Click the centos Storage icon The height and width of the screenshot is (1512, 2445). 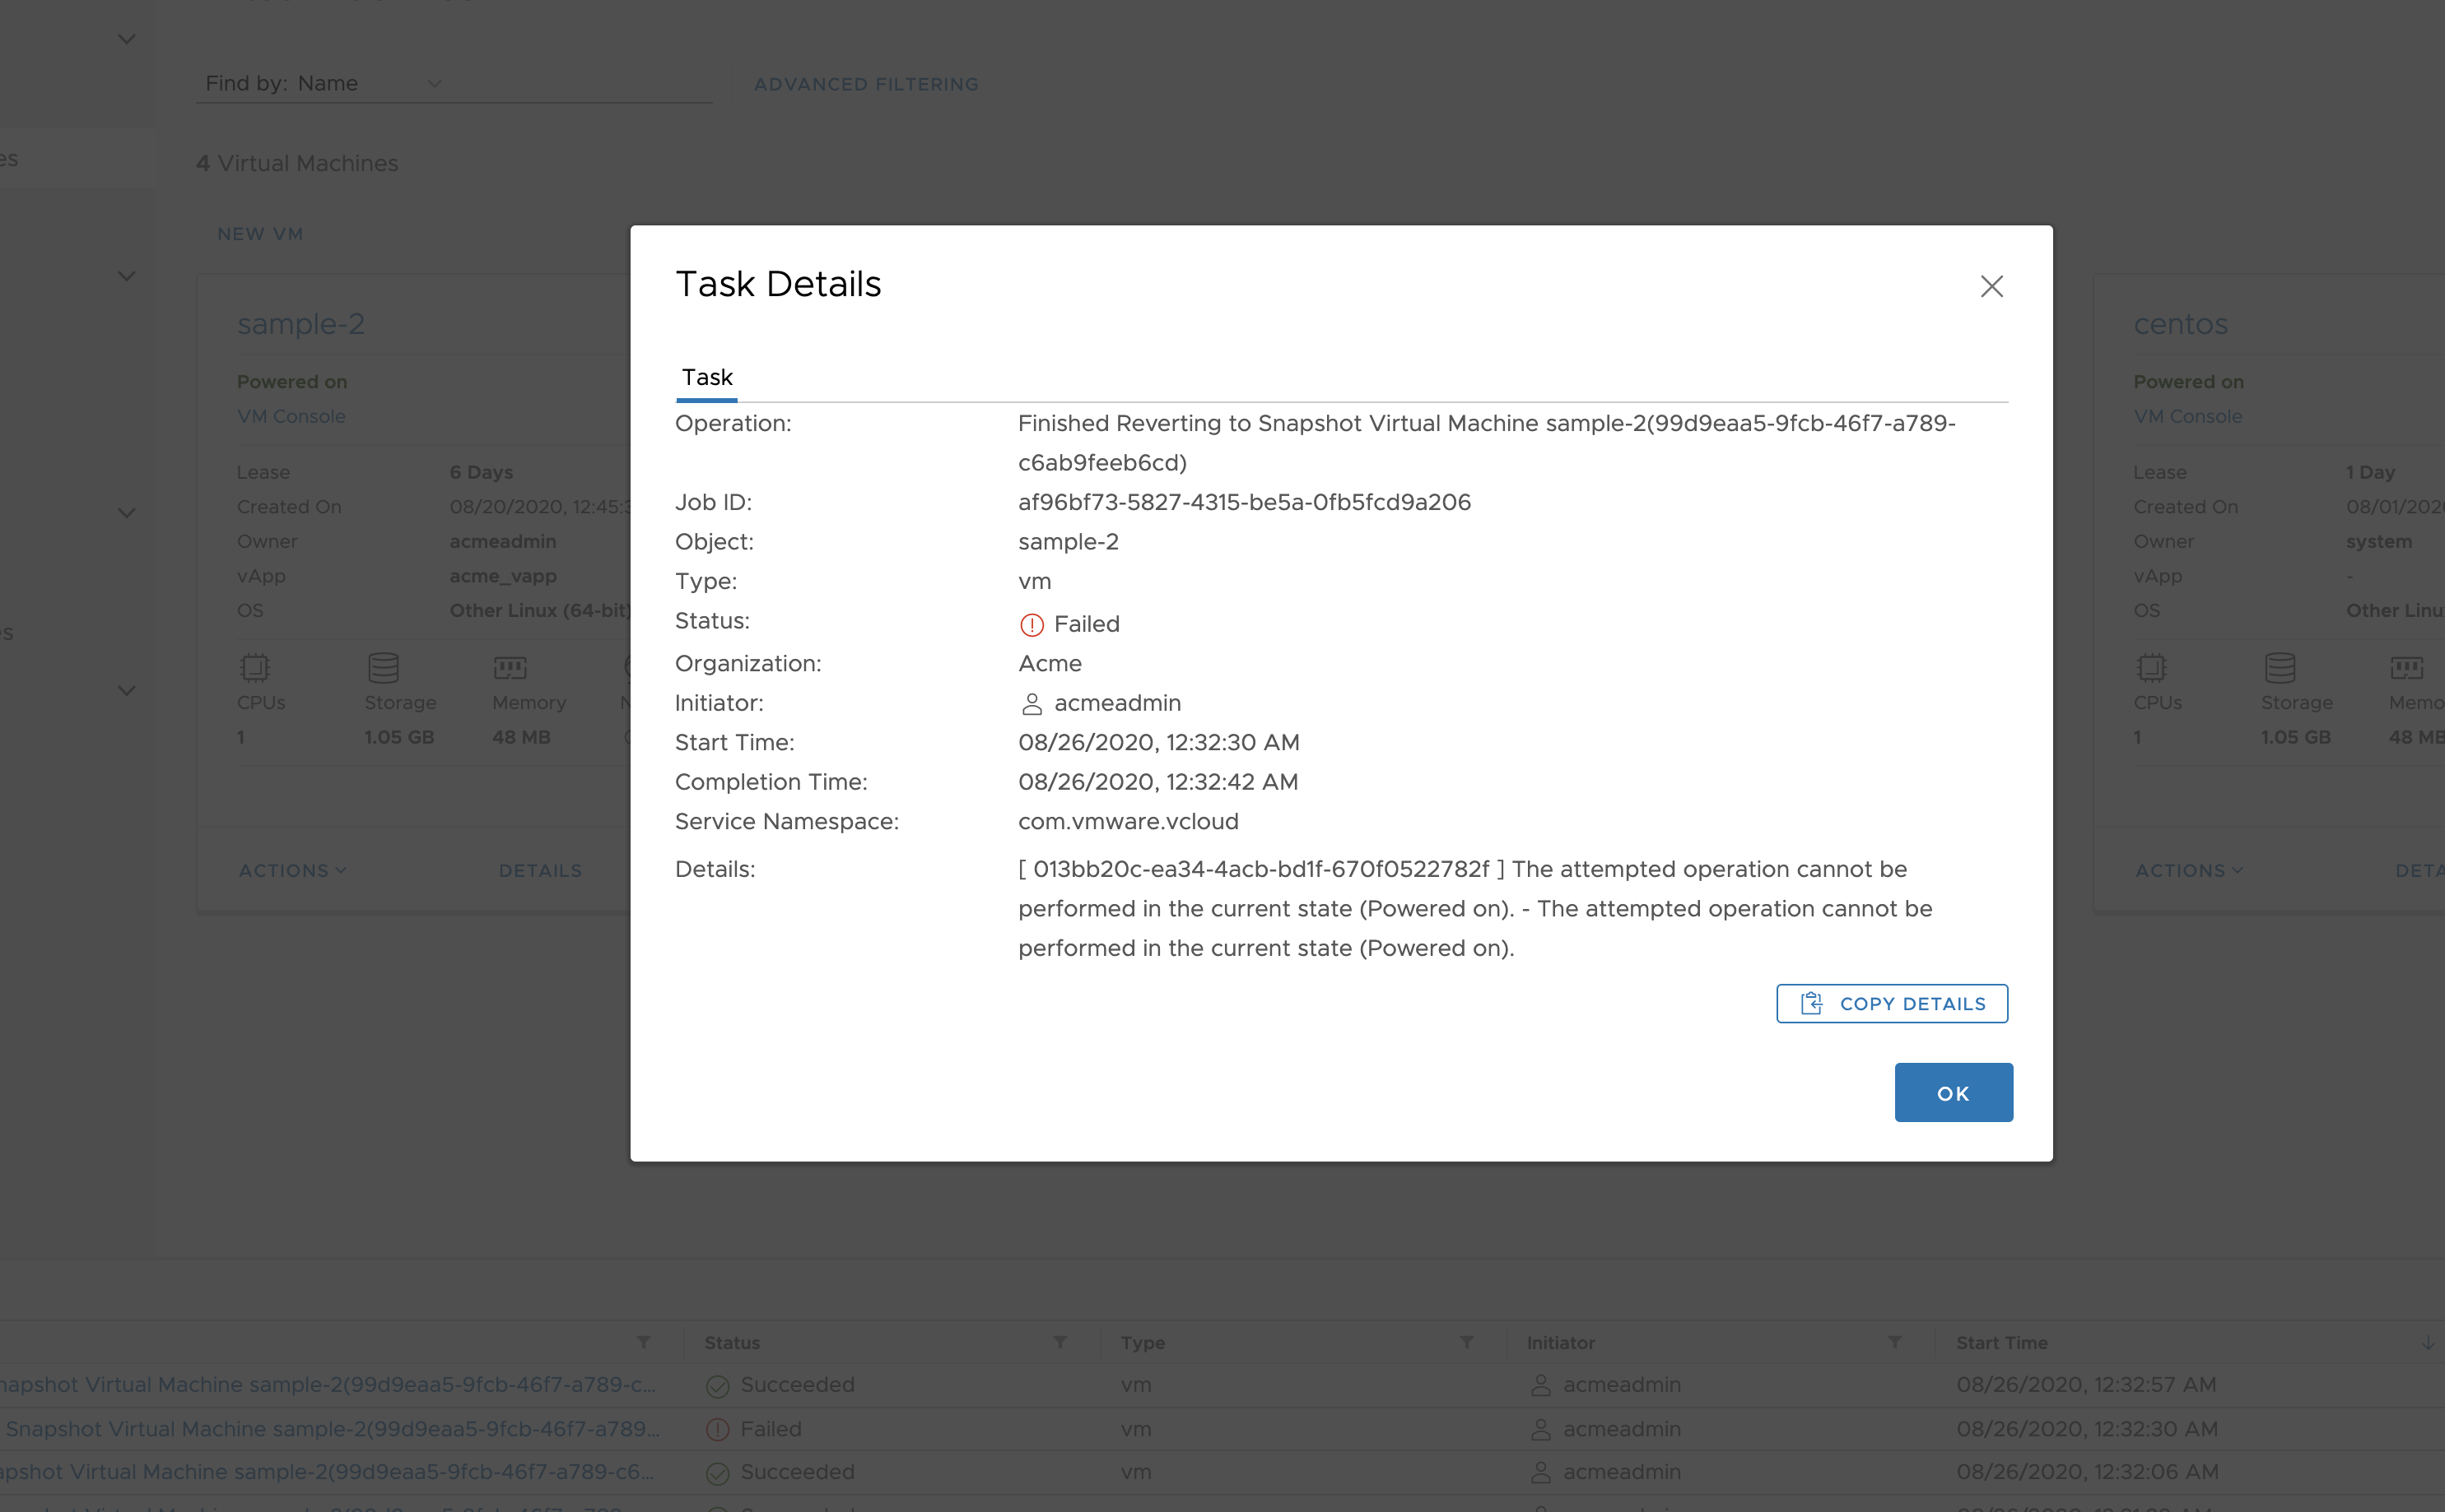(2280, 667)
